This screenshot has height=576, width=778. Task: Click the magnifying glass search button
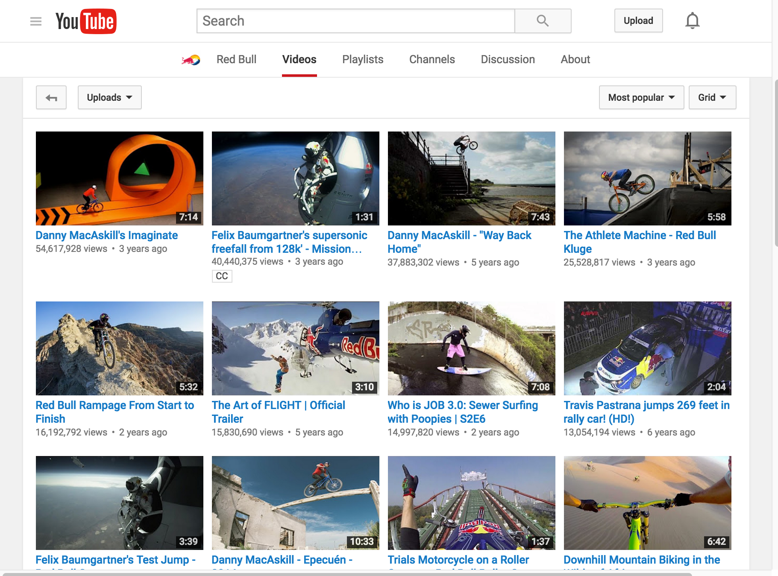543,21
